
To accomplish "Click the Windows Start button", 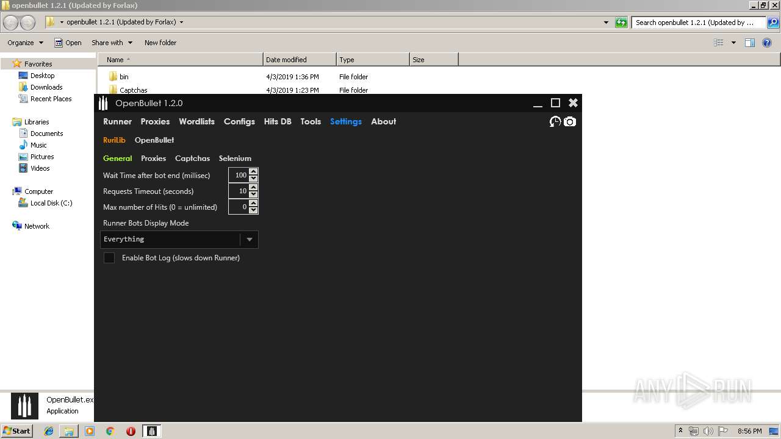I will pos(17,430).
